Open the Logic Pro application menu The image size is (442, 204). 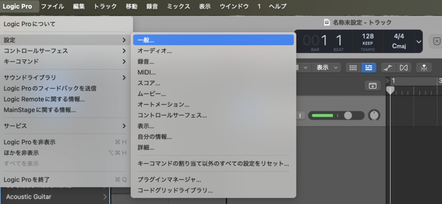click(17, 6)
